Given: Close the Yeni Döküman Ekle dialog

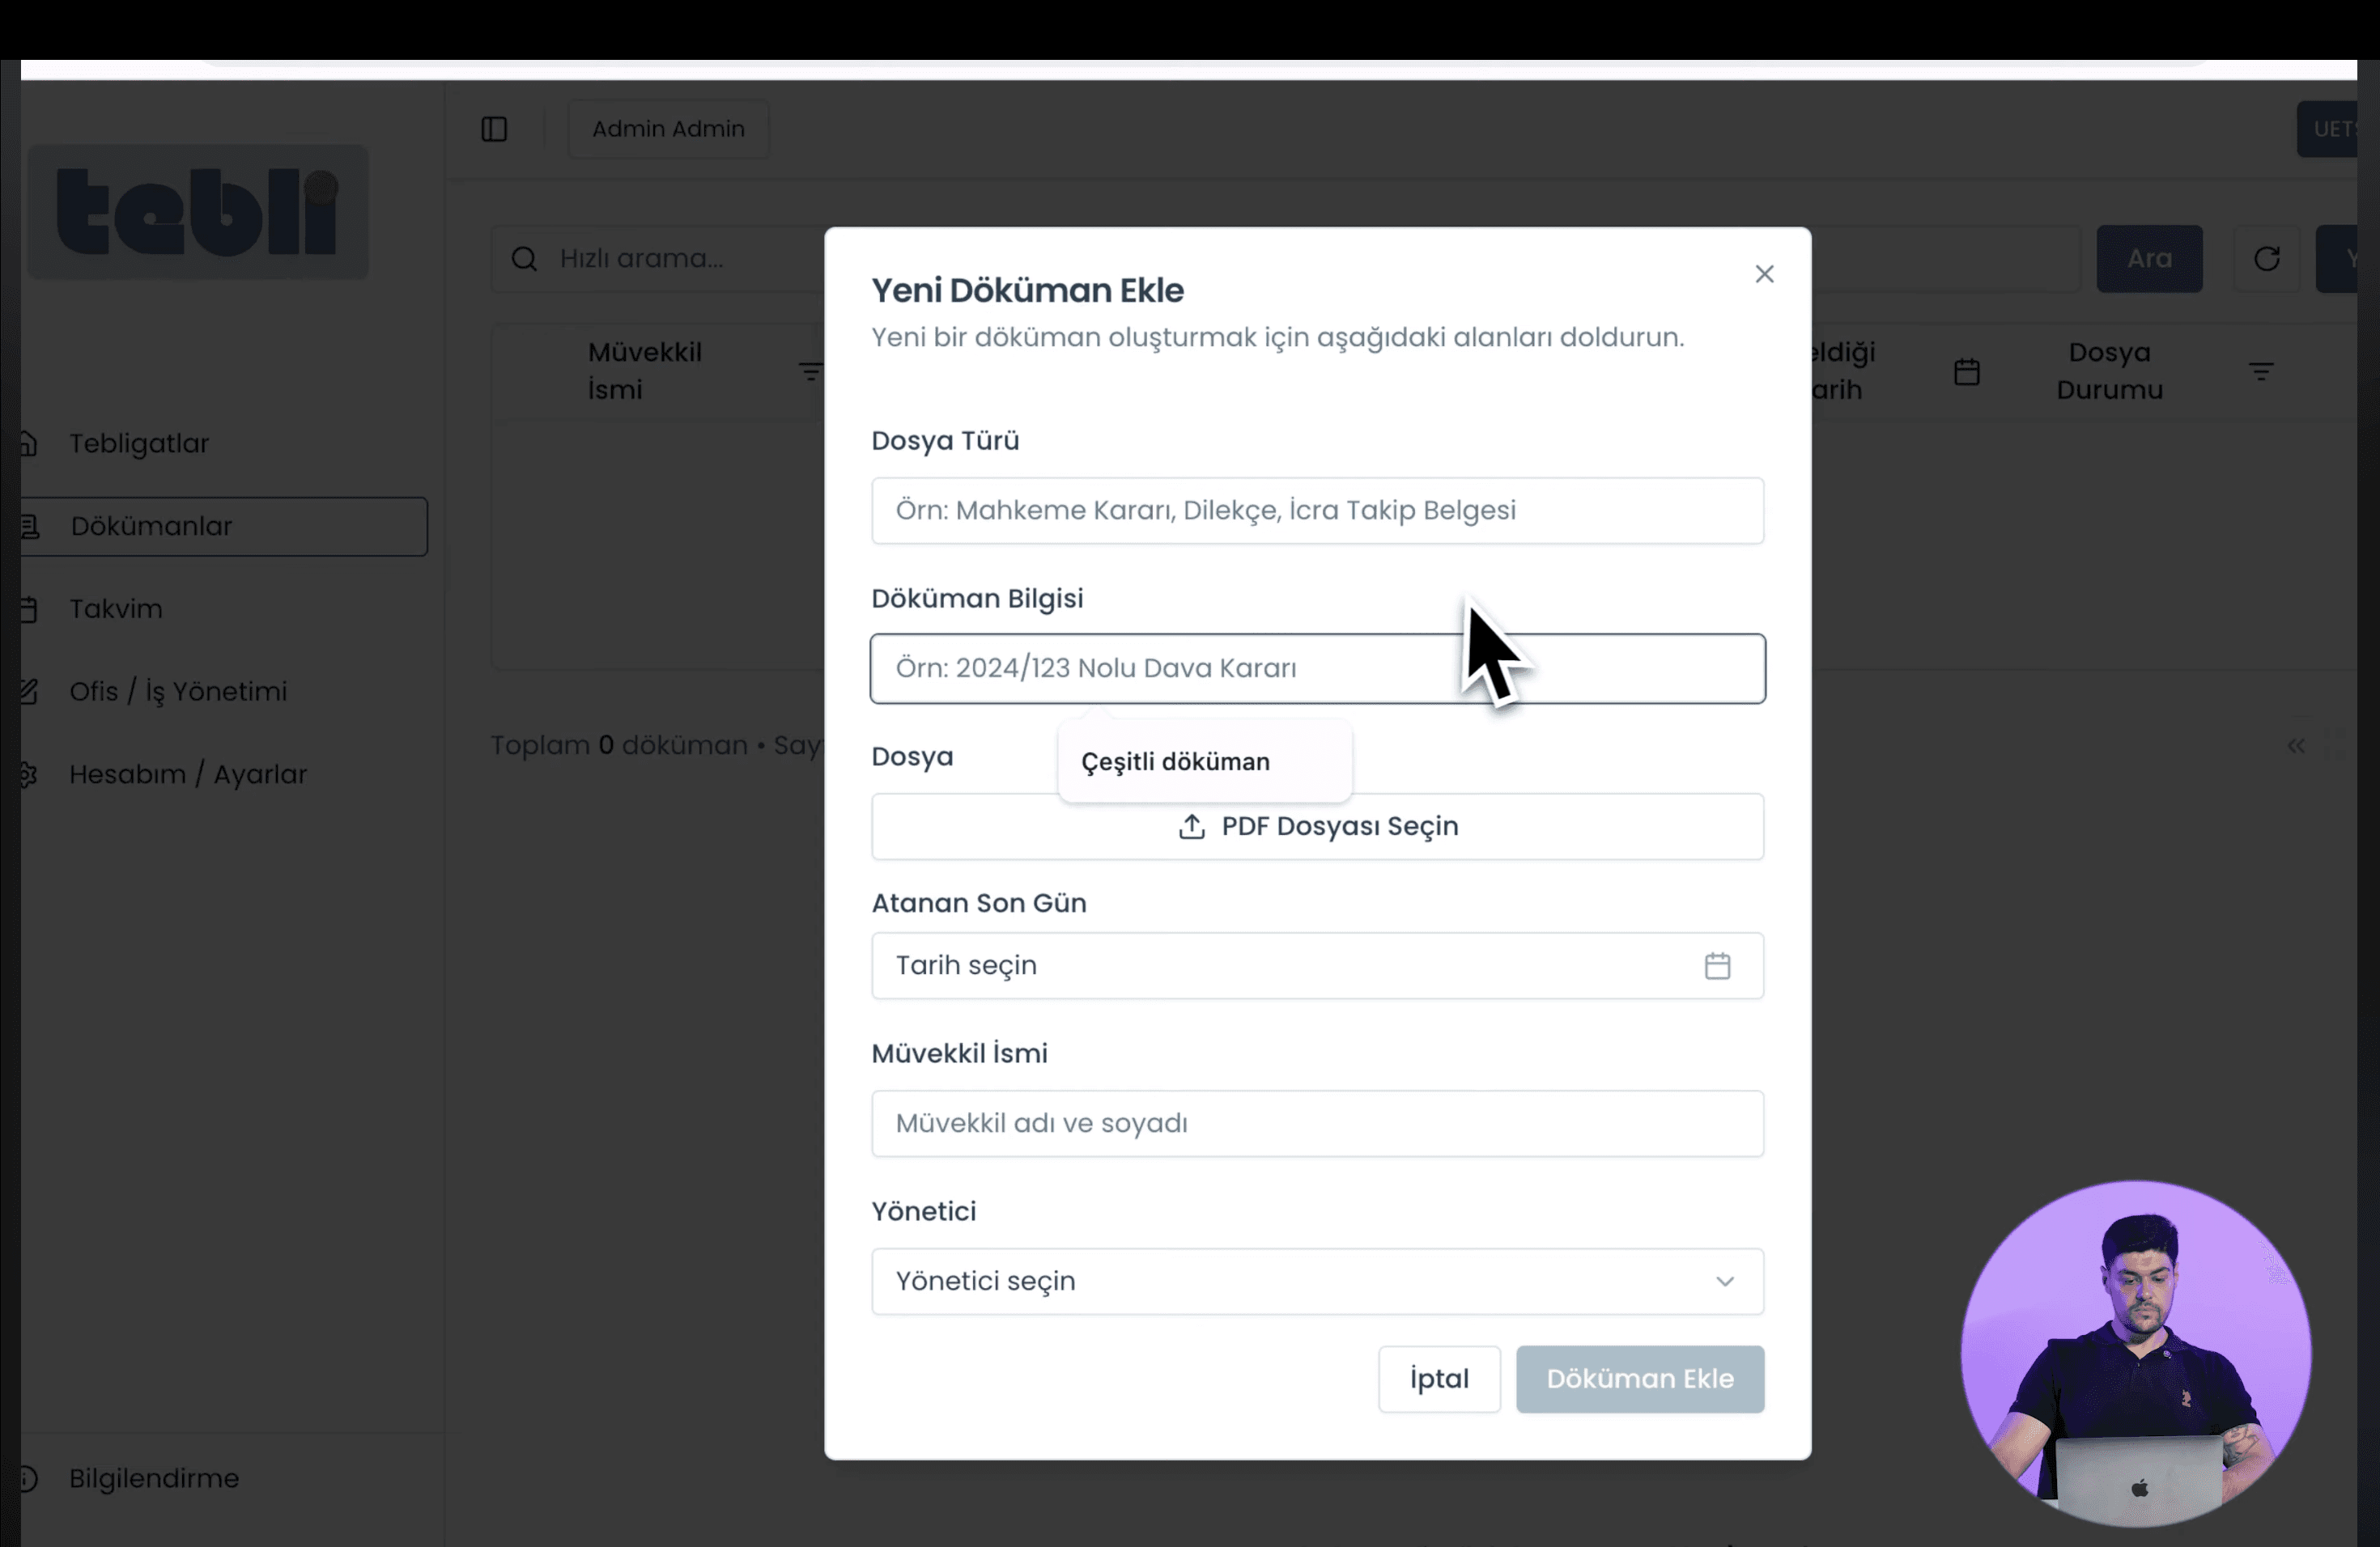Looking at the screenshot, I should (1764, 273).
